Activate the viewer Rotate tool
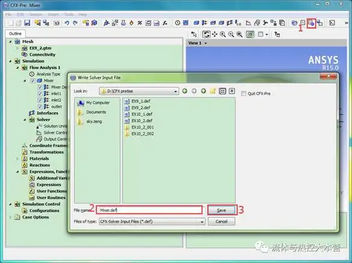This screenshot has width=352, height=263. click(206, 34)
